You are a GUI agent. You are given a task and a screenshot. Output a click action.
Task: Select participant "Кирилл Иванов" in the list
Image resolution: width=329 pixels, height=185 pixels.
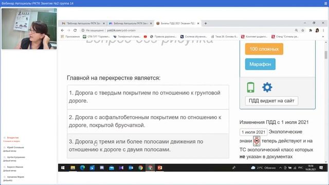tap(15, 167)
